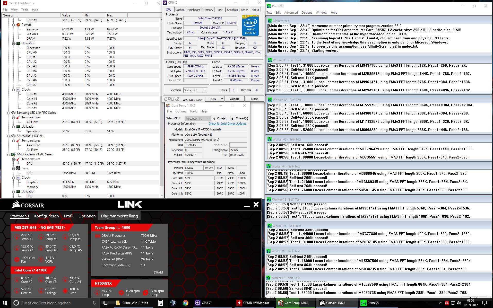This screenshot has height=308, width=493.
Task: Switch to the SPD tab in CPU-Z
Action: (220, 10)
